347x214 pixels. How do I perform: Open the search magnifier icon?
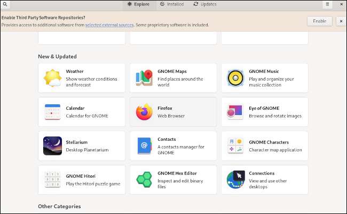(x=5, y=4)
